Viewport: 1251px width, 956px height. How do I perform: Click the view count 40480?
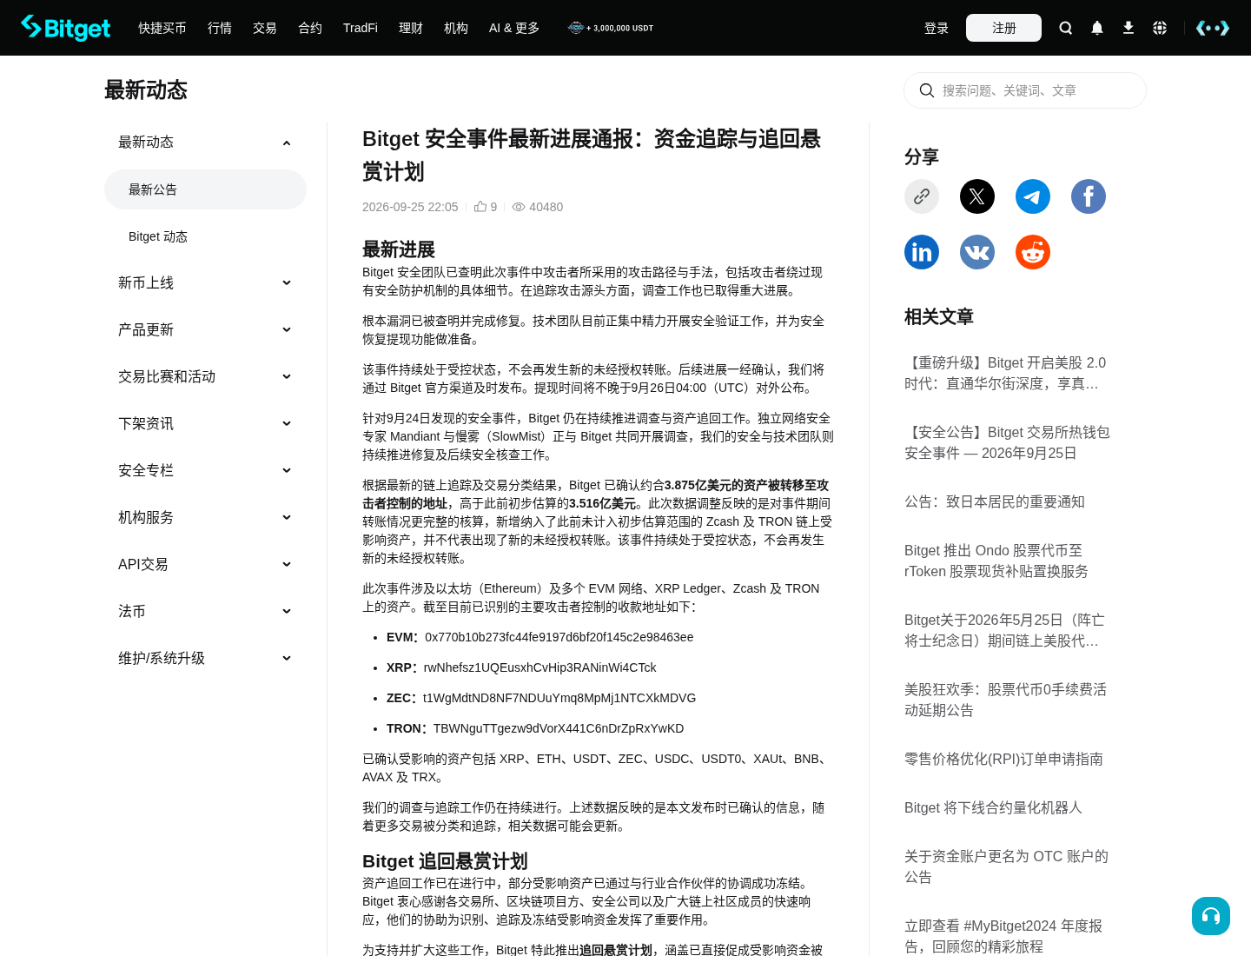pyautogui.click(x=546, y=207)
